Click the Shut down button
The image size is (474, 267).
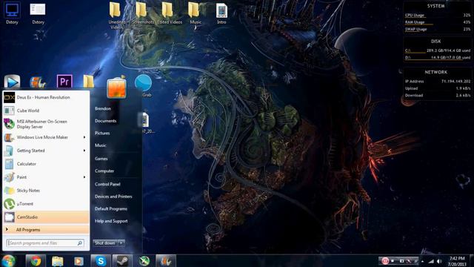click(x=105, y=243)
